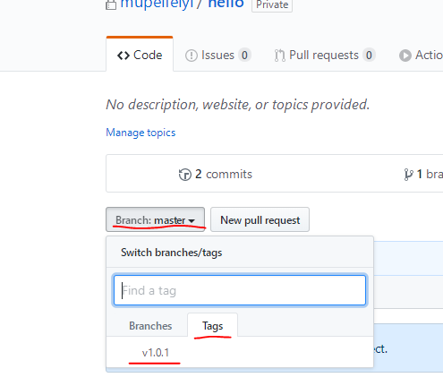Open the Branch: master dropdown
The image size is (443, 386).
155,219
